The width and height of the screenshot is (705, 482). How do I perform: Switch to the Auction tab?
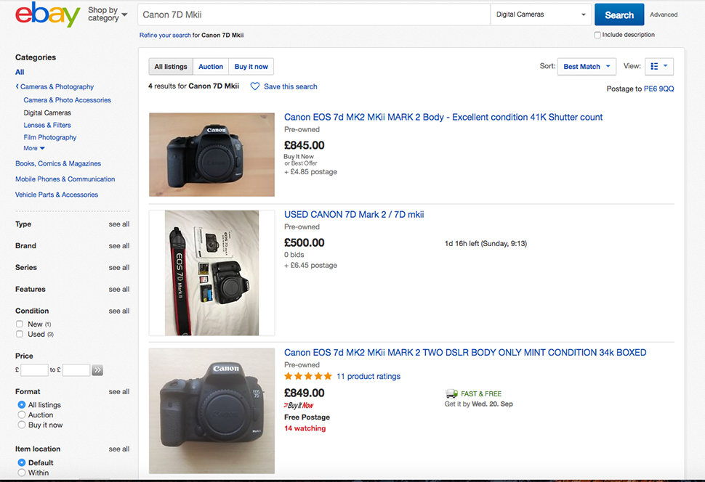tap(211, 66)
